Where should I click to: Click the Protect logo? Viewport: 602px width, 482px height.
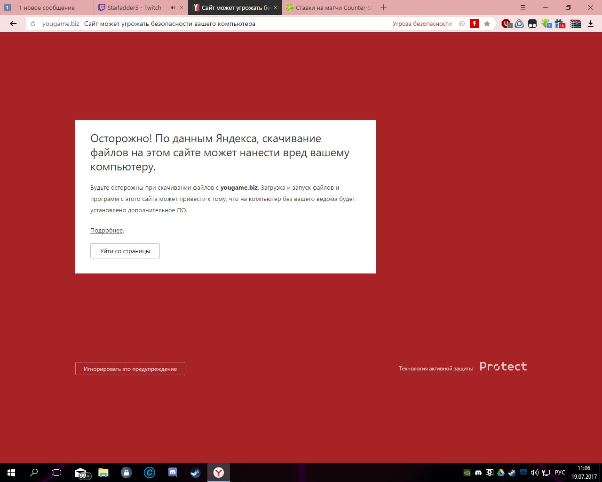pyautogui.click(x=503, y=367)
